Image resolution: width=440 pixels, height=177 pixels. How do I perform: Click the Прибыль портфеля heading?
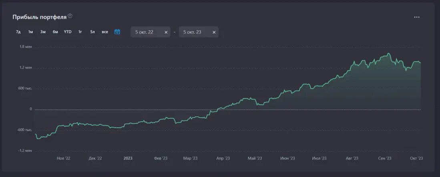(x=40, y=17)
